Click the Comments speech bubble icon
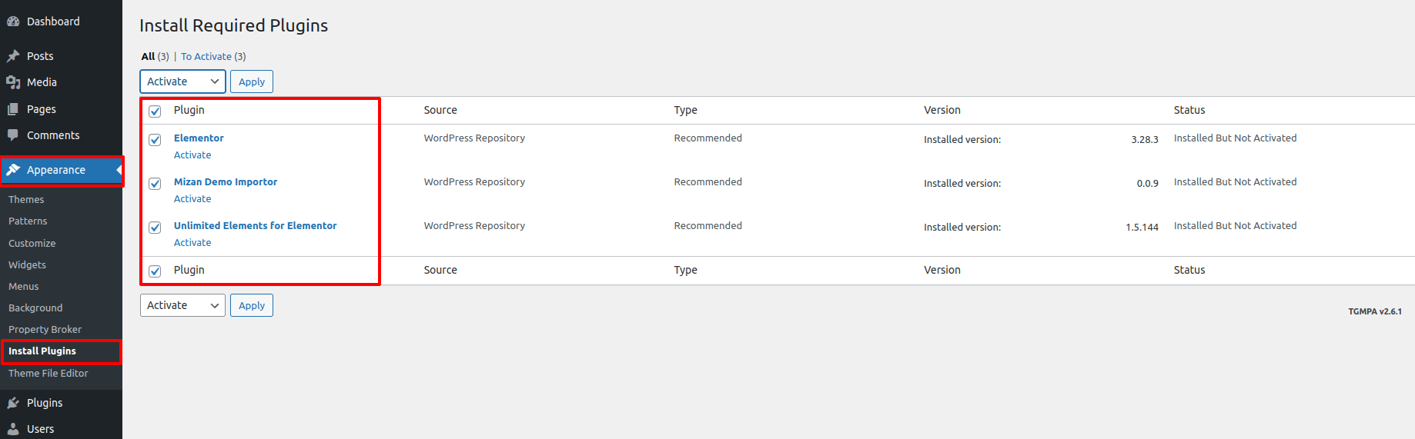 (13, 135)
